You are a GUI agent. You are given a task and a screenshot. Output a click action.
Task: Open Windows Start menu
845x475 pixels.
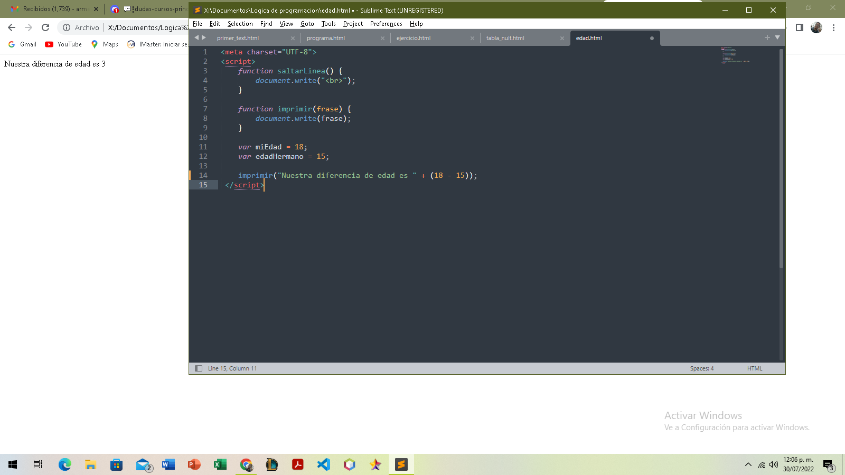(x=13, y=464)
